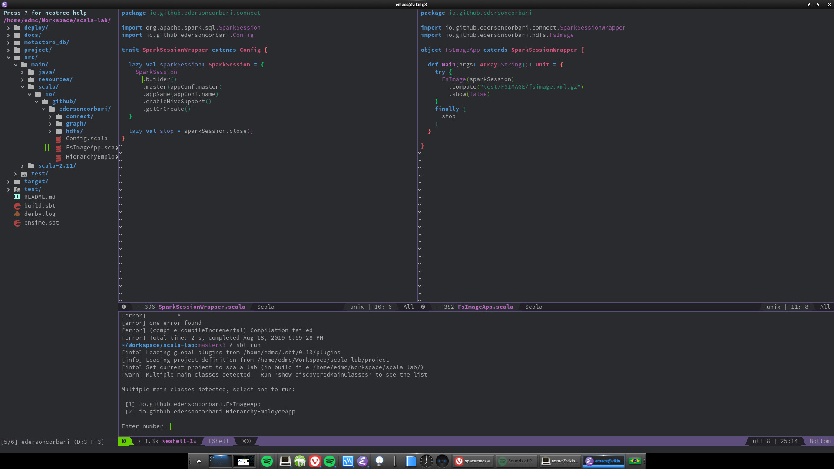Click the Scala file icon beside Config.scala
This screenshot has height=469, width=834.
click(x=58, y=139)
